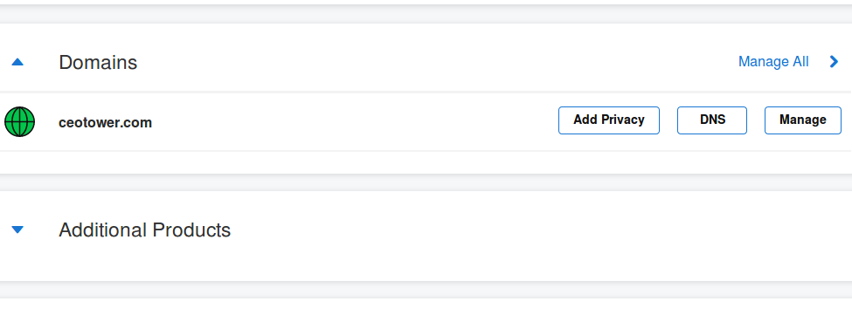Viewport: 852px width, 322px height.
Task: Open the Manage All domains link
Action: pyautogui.click(x=773, y=62)
